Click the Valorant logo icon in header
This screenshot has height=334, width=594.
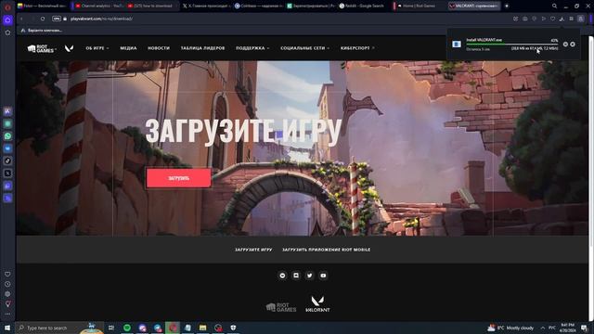pos(69,48)
